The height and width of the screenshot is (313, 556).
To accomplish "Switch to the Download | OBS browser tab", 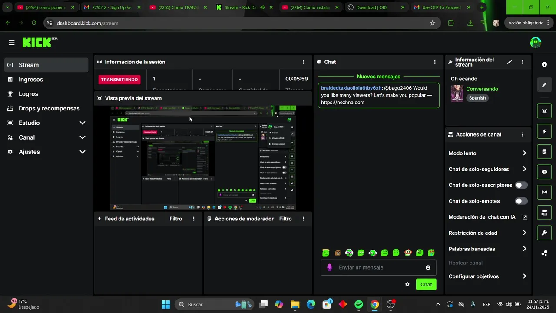I will (x=377, y=7).
